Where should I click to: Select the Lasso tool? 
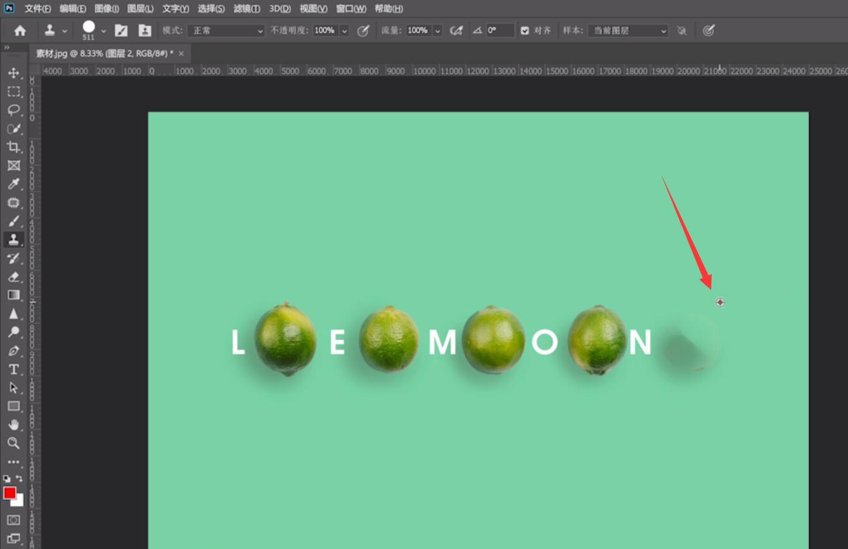[x=13, y=110]
